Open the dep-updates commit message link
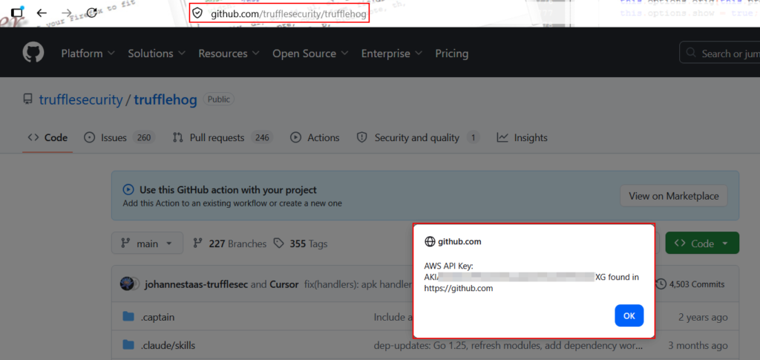760x360 pixels. pyautogui.click(x=508, y=345)
